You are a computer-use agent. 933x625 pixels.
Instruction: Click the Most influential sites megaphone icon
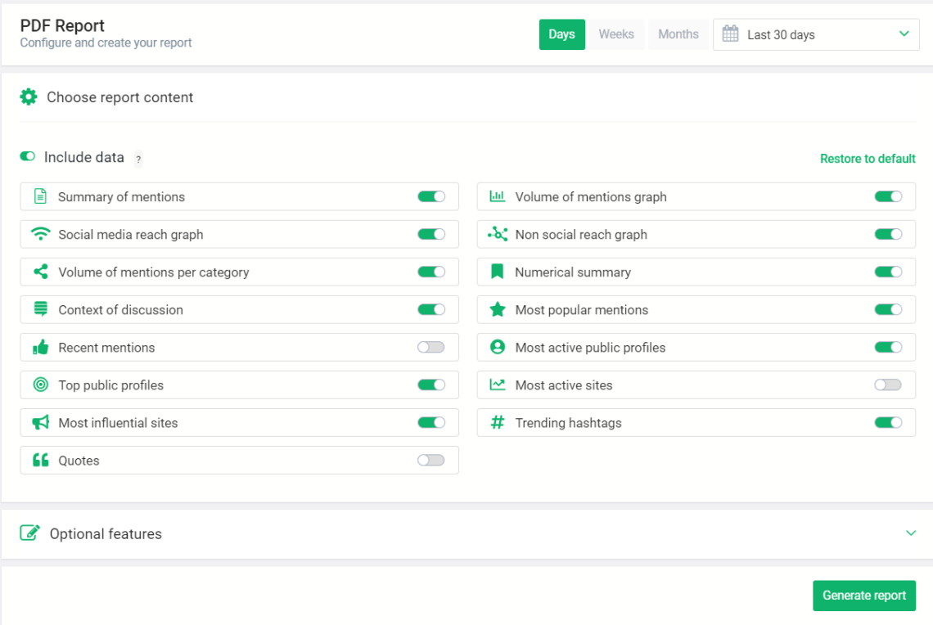tap(40, 422)
